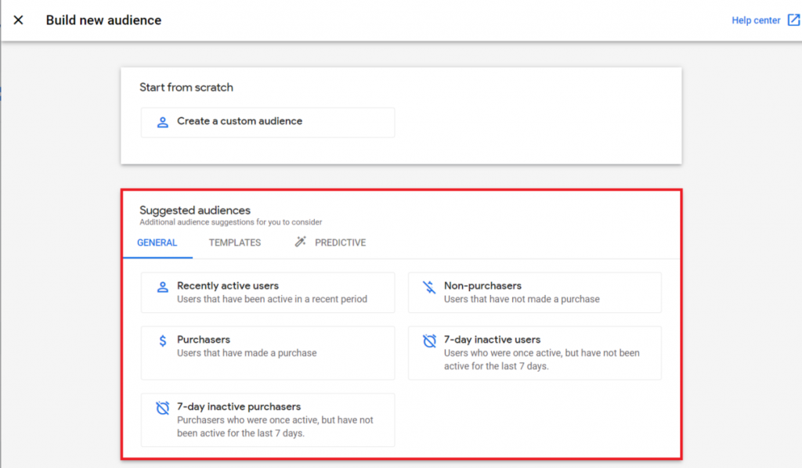Choose the 7-day inactive purchasers audience

click(268, 419)
